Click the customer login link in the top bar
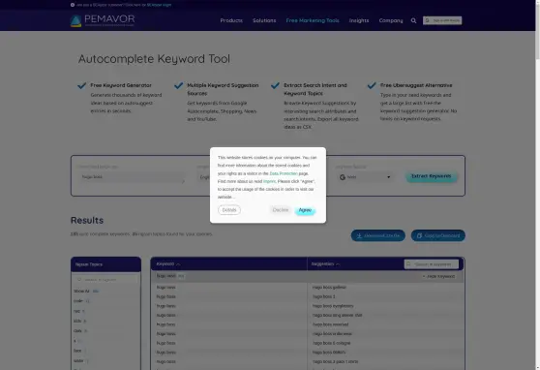The height and width of the screenshot is (370, 540). pos(159,5)
